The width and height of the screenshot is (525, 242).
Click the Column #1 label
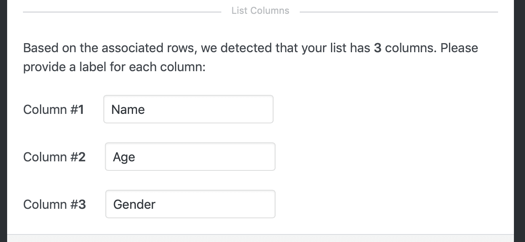pos(53,110)
